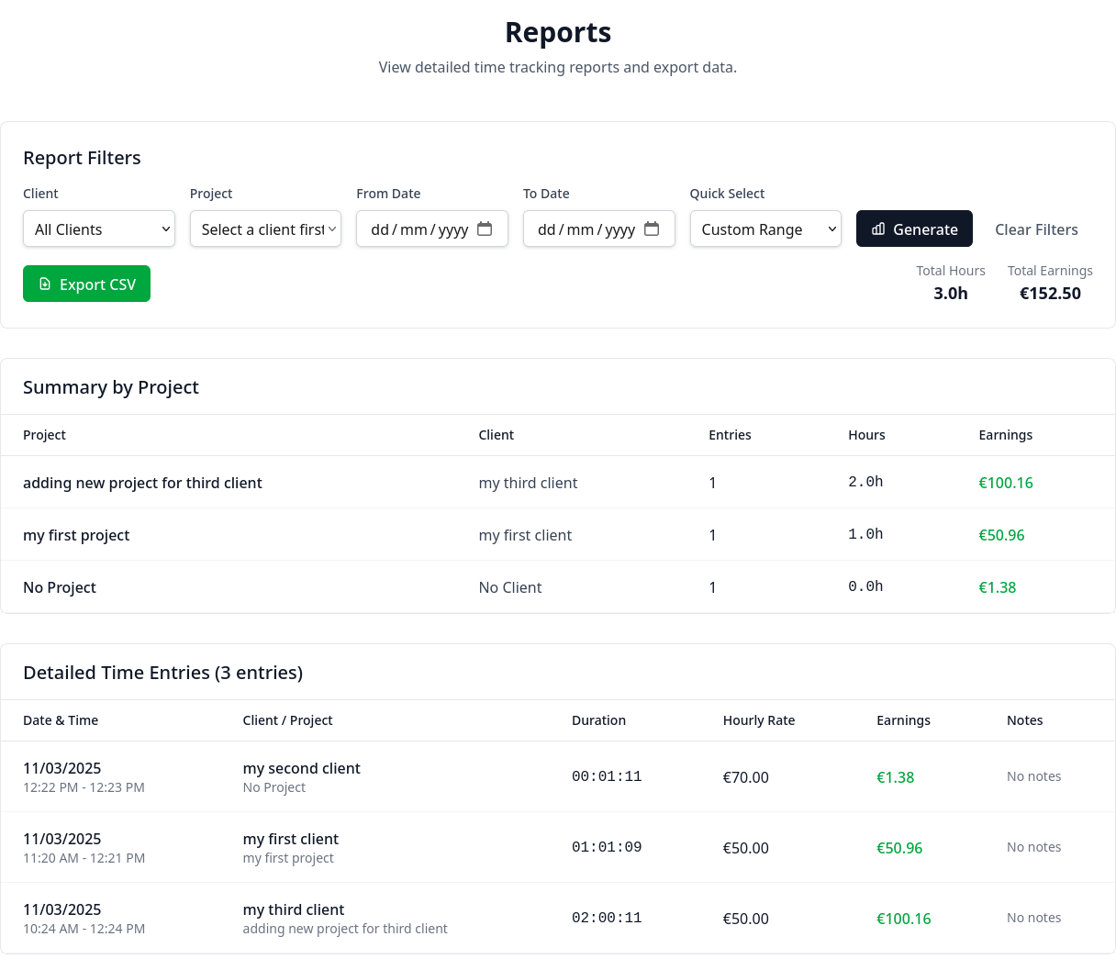Open the All Clients dropdown
Screen dimensions: 1116x970
pos(98,229)
